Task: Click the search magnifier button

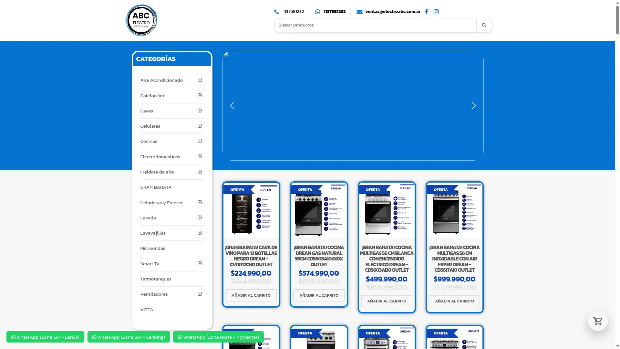Action: [484, 25]
